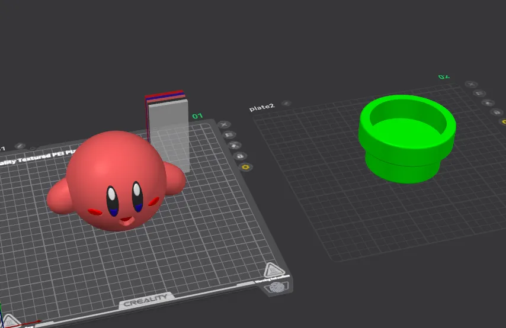Arrange objects on plate 02

click(x=488, y=103)
